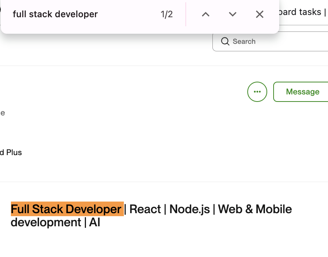Jump to next match with down chevron
The image size is (328, 257).
pyautogui.click(x=233, y=14)
